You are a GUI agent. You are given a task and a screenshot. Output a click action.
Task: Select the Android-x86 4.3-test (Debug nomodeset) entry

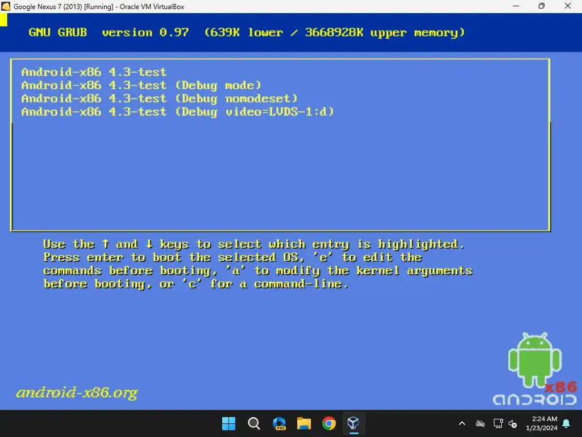pos(159,98)
